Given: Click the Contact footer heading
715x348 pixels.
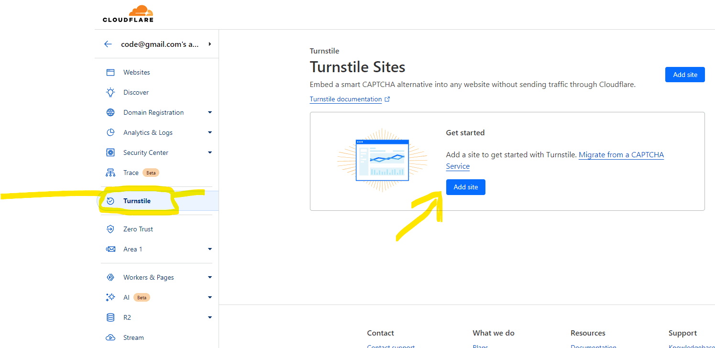Looking at the screenshot, I should coord(381,333).
